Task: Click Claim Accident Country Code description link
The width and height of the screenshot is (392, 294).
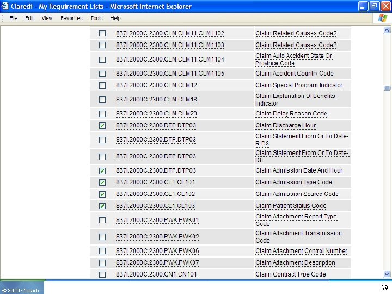Action: [x=295, y=73]
